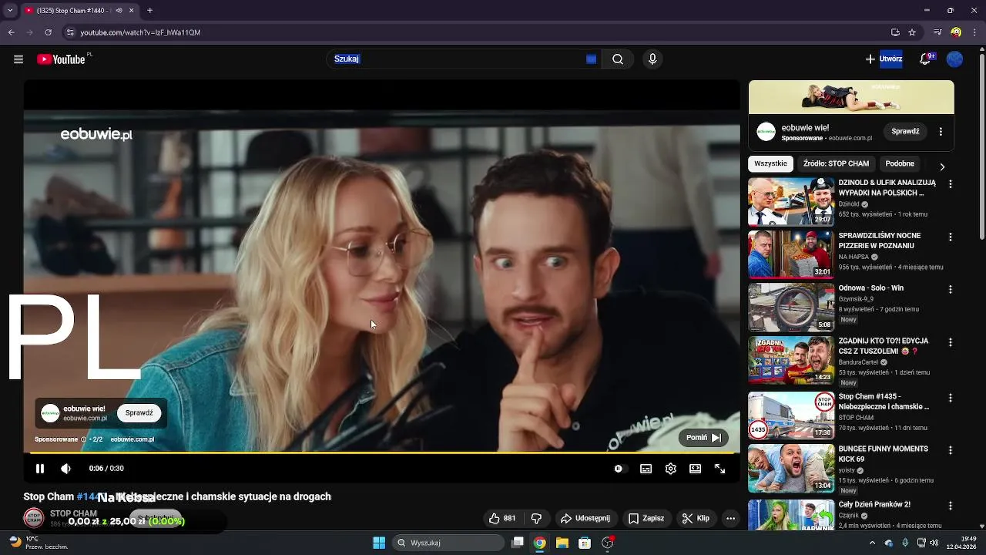This screenshot has width=986, height=555.
Task: Open YouTube notifications bell
Action: (x=925, y=59)
